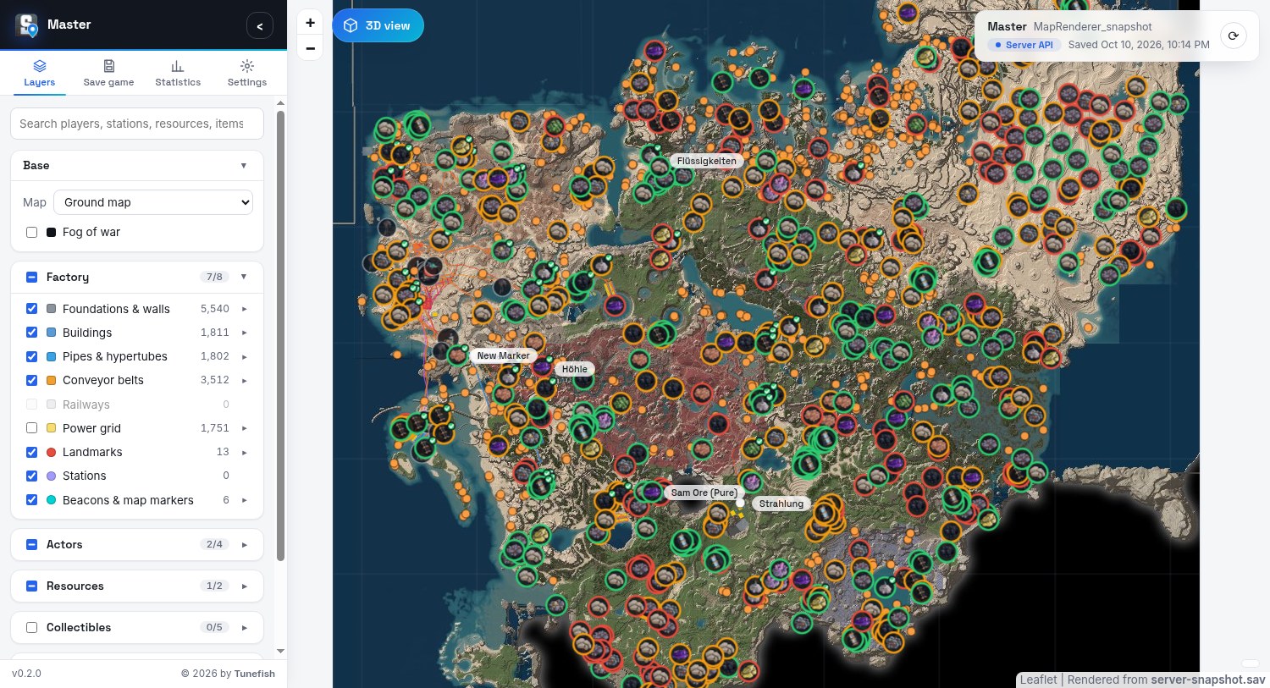Open the Layers tab
1270x688 pixels.
pos(39,74)
